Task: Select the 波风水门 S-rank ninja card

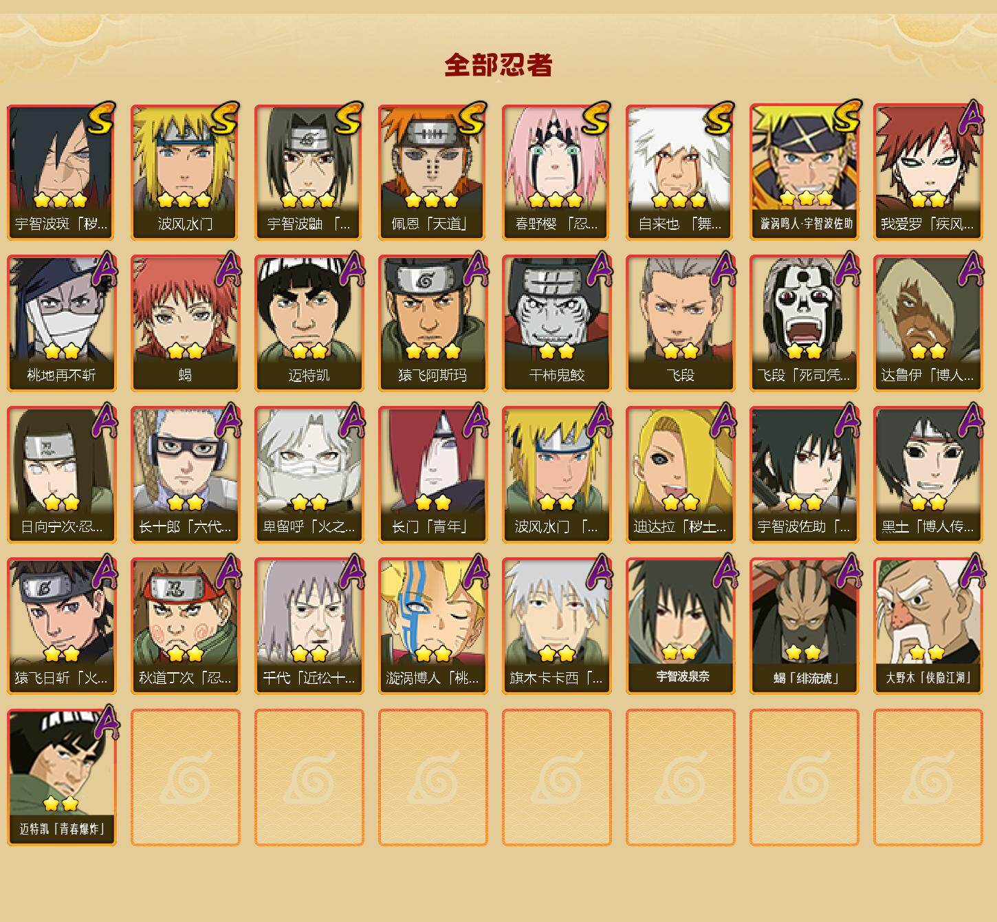Action: [x=186, y=172]
